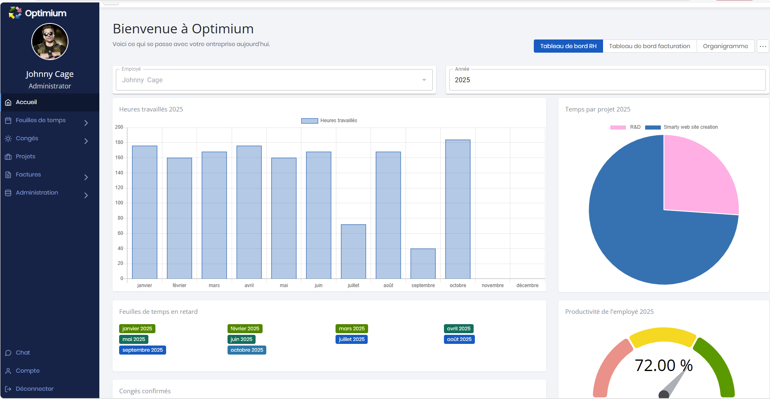Click the Déconnecter logout icon

[x=8, y=389]
